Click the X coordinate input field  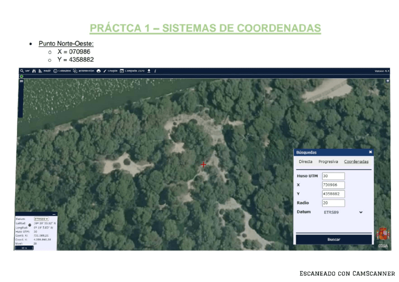333,185
